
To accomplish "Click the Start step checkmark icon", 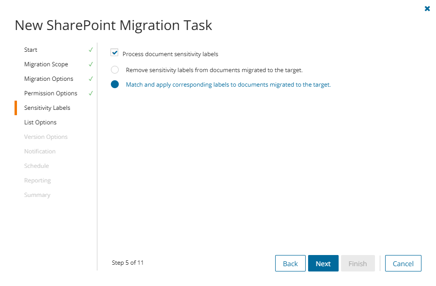I will [x=91, y=50].
